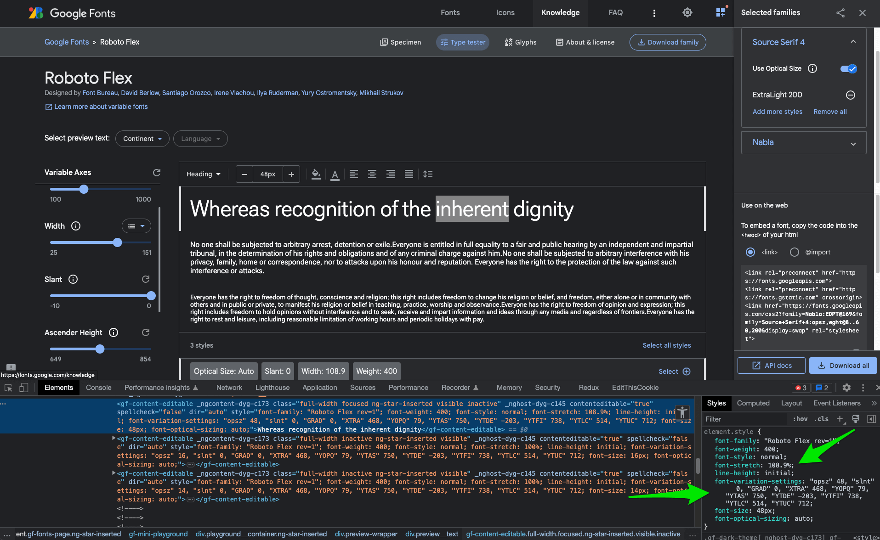Share the selected families
Viewport: 880px width, 540px height.
click(x=840, y=13)
